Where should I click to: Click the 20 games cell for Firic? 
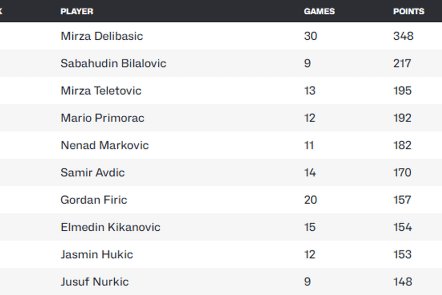click(311, 200)
